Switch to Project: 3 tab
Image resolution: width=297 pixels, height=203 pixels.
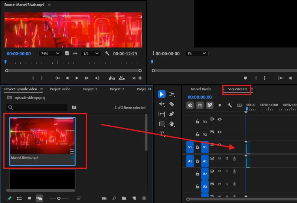(90, 89)
